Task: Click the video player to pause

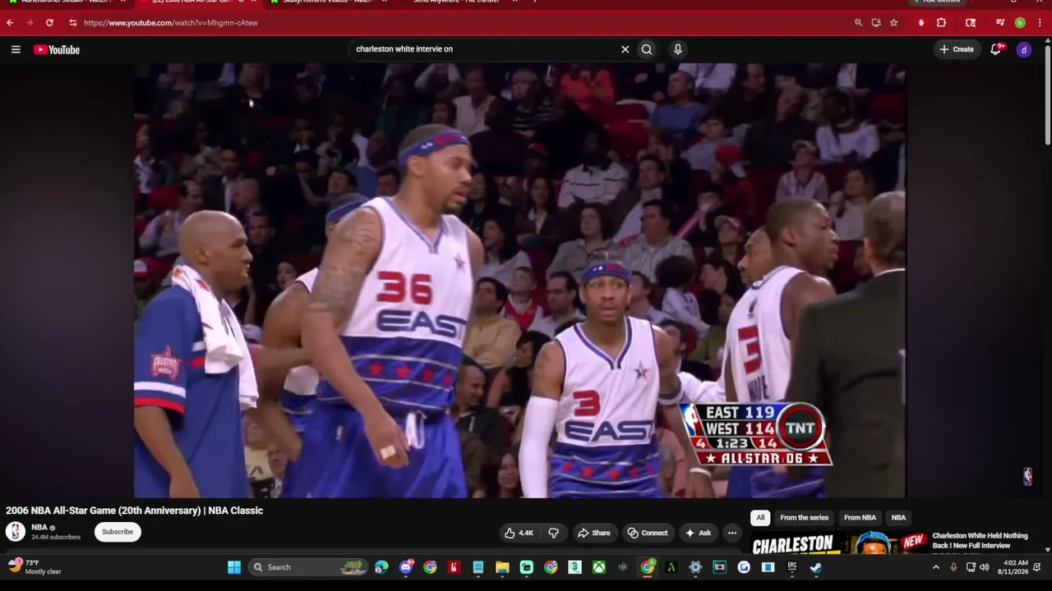Action: [x=520, y=281]
